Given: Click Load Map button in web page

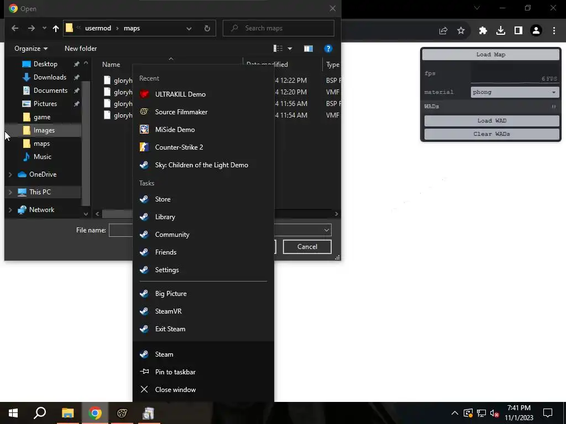Looking at the screenshot, I should pyautogui.click(x=491, y=55).
